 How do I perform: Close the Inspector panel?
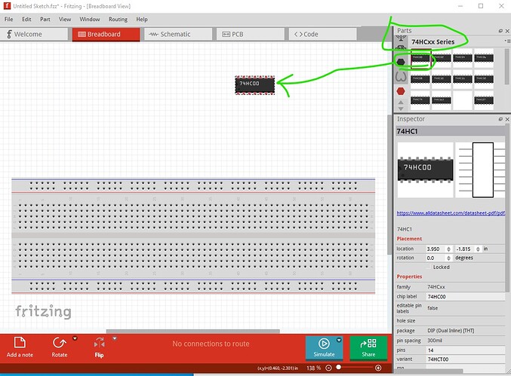tap(507, 119)
